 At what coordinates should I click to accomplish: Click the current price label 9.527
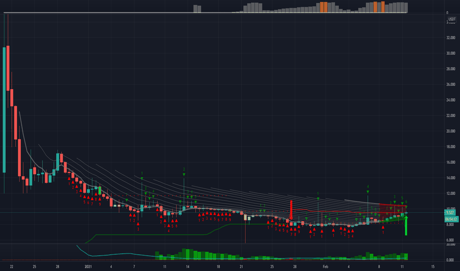pos(450,213)
